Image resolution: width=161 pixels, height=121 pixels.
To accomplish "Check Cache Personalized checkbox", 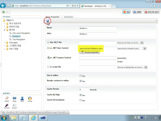I will (81, 100).
